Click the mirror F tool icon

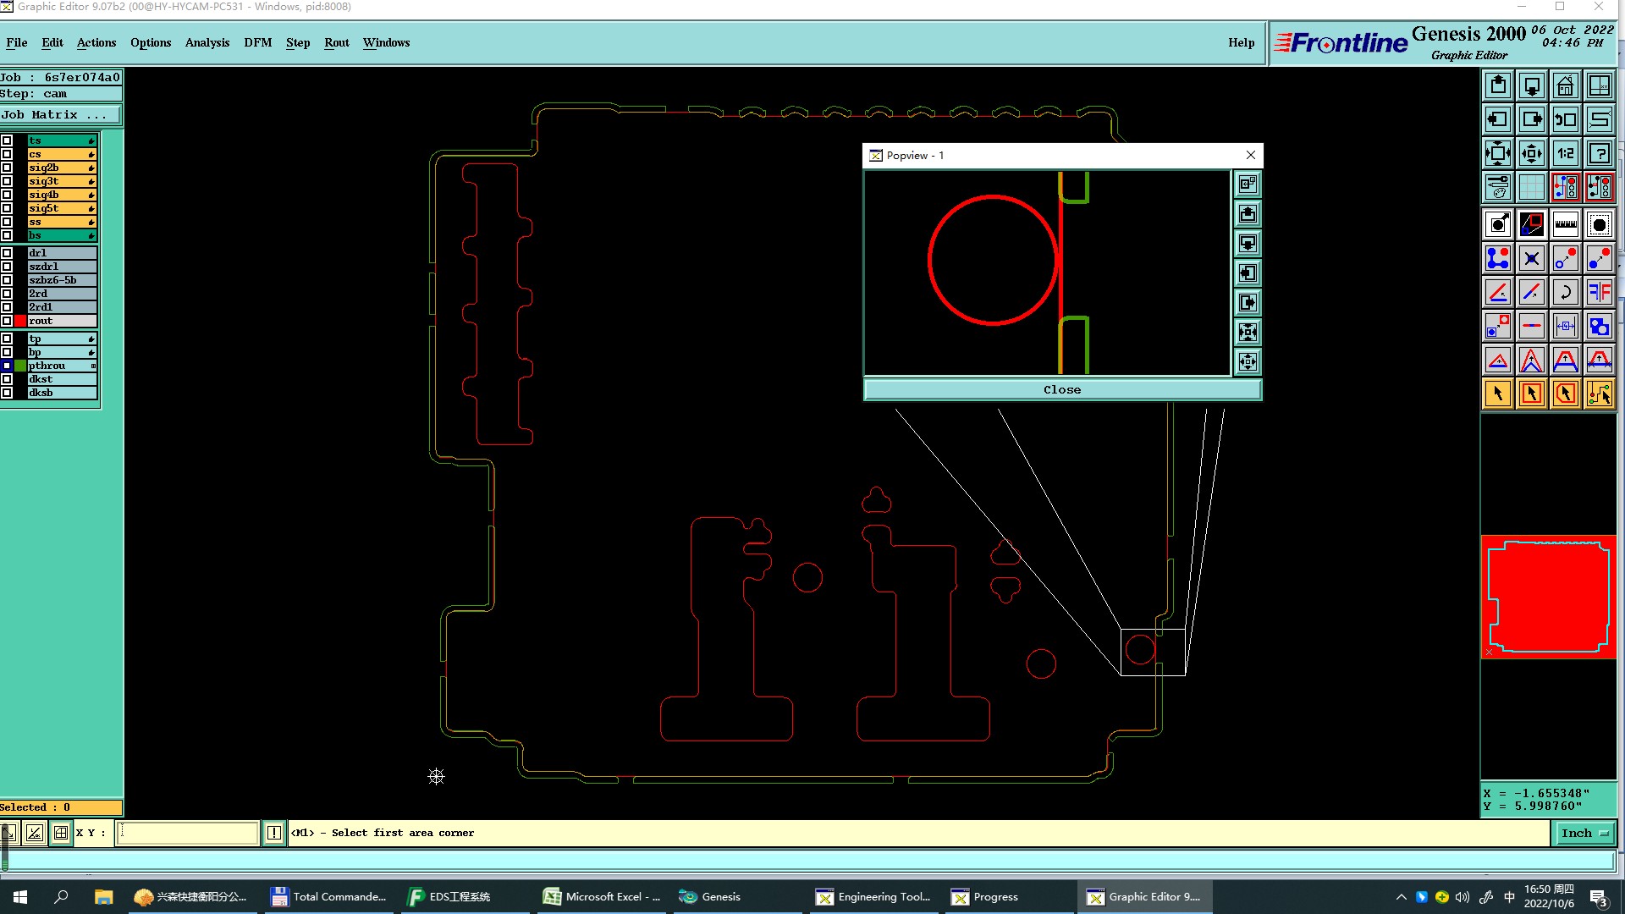point(1599,292)
